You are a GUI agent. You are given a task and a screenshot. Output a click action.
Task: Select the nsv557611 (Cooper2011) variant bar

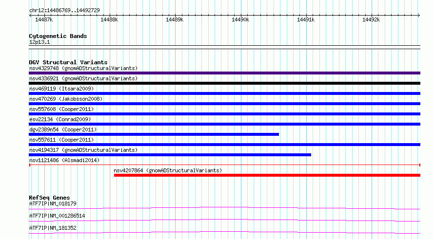tap(224, 145)
